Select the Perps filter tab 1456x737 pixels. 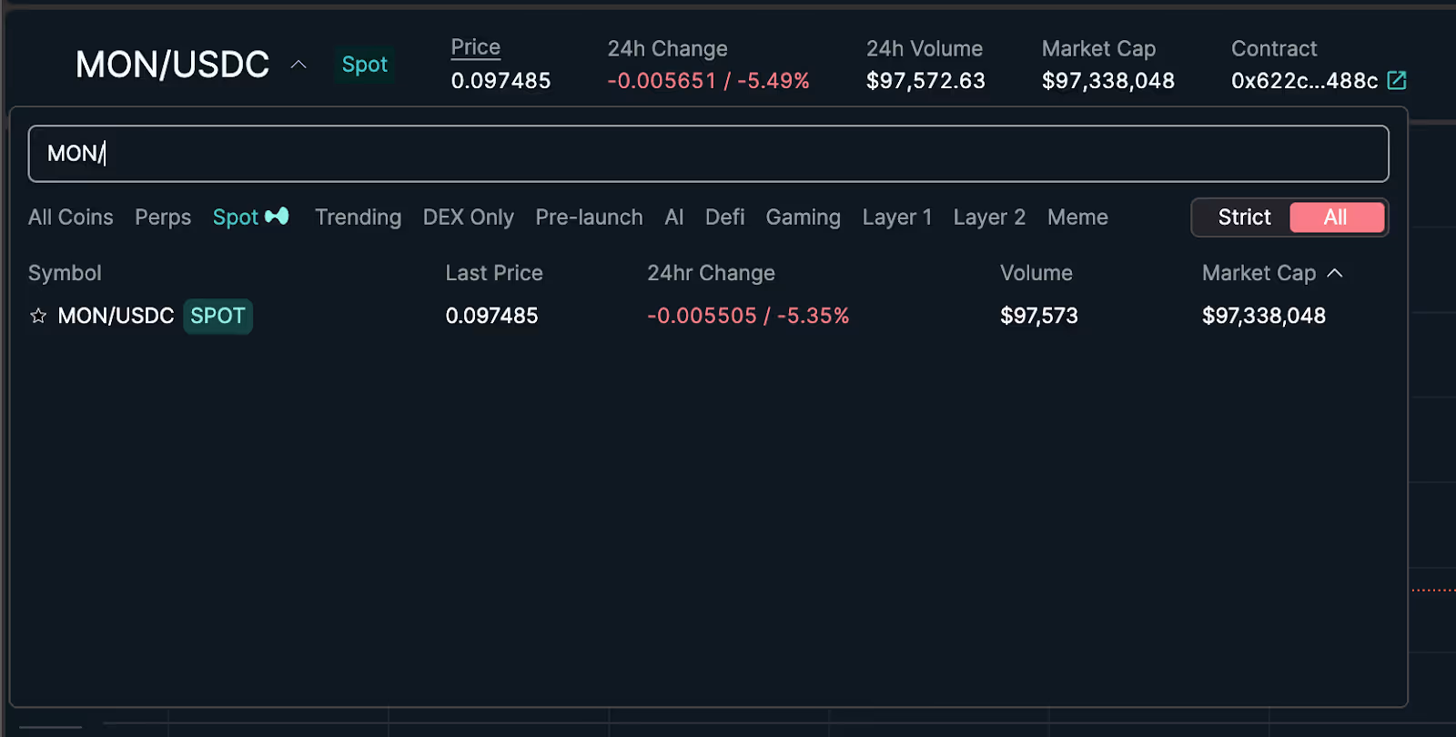coord(163,217)
